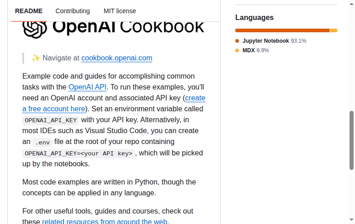Click the MDX language entry
The image size is (355, 224).
coord(252,50)
